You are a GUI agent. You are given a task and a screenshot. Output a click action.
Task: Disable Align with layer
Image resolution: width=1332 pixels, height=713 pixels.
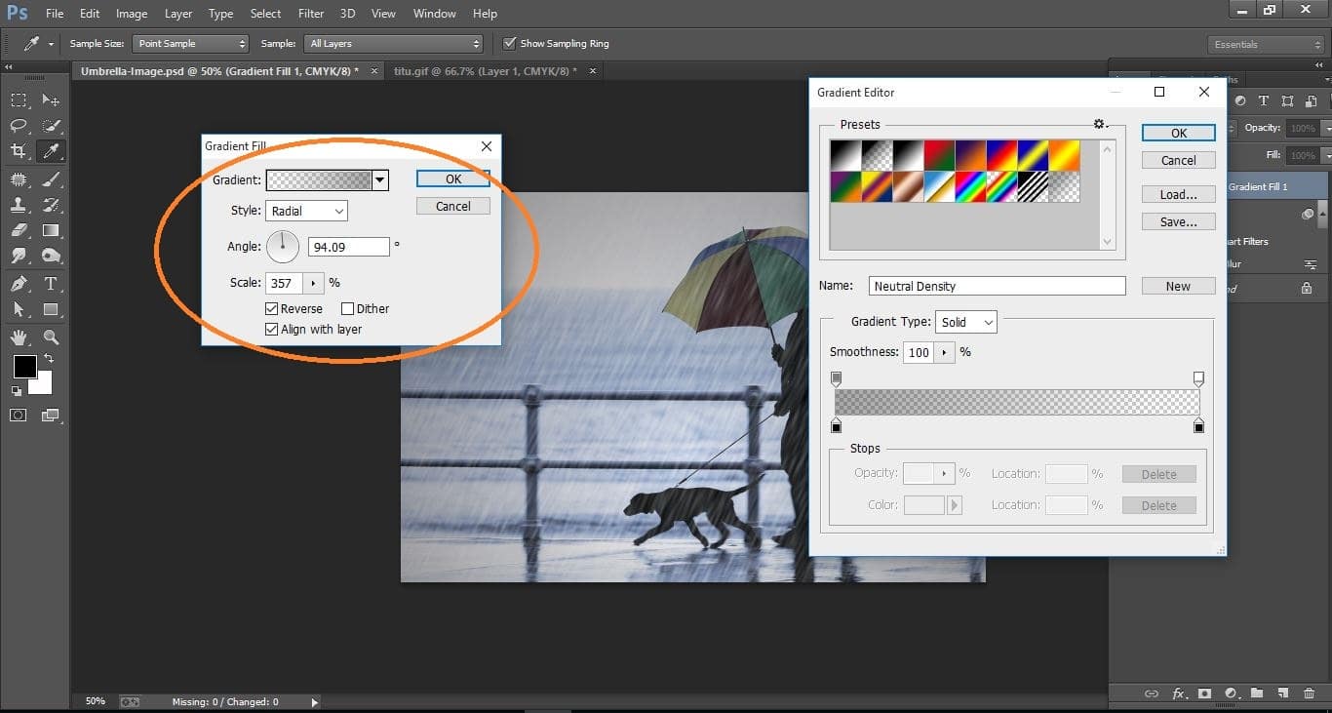pyautogui.click(x=271, y=329)
